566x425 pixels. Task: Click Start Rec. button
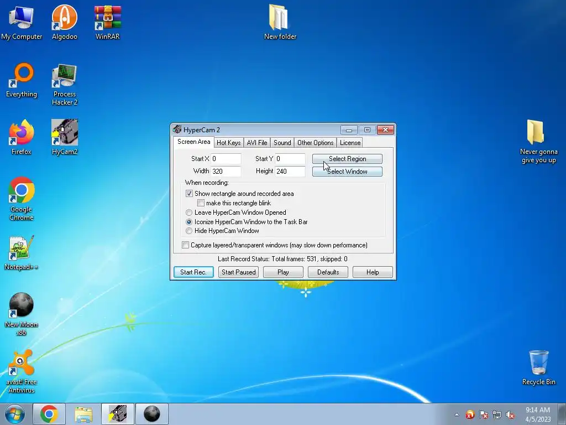click(193, 272)
